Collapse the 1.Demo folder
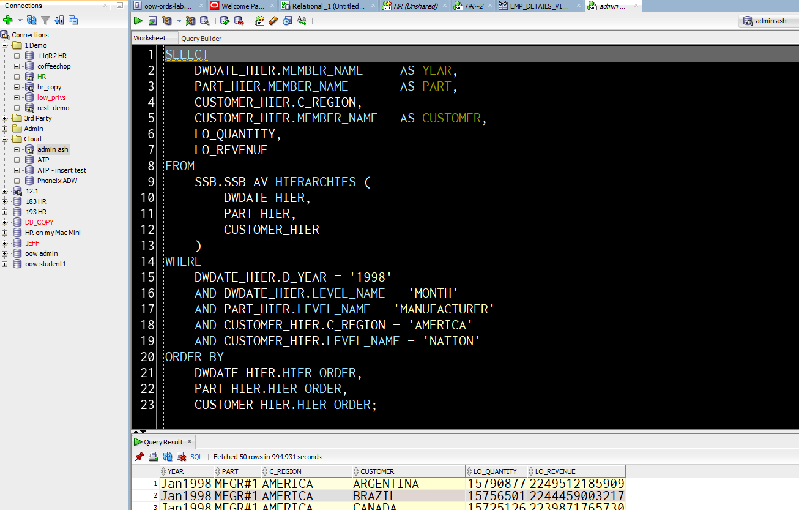Image resolution: width=799 pixels, height=510 pixels. point(5,45)
